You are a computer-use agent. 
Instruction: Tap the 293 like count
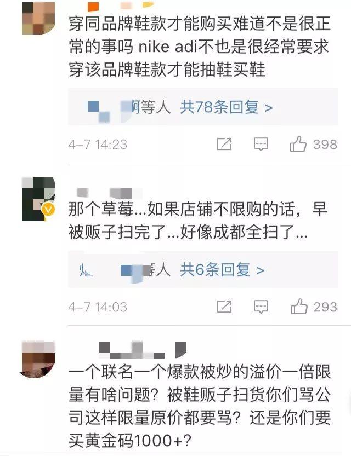coord(325,307)
